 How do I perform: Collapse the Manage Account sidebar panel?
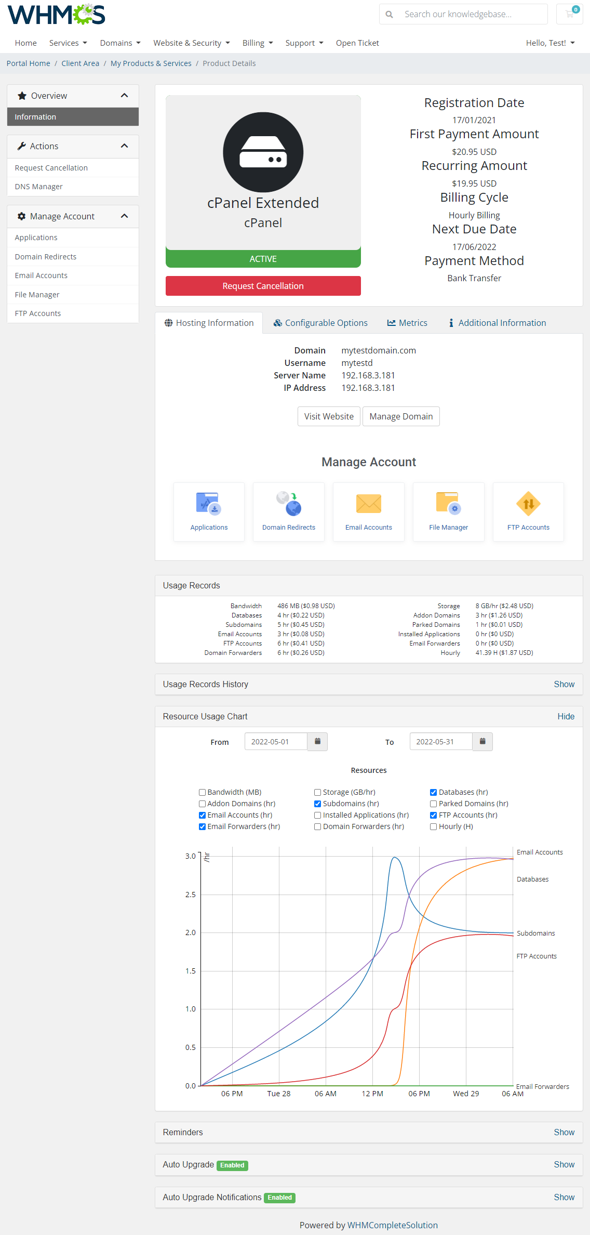124,216
